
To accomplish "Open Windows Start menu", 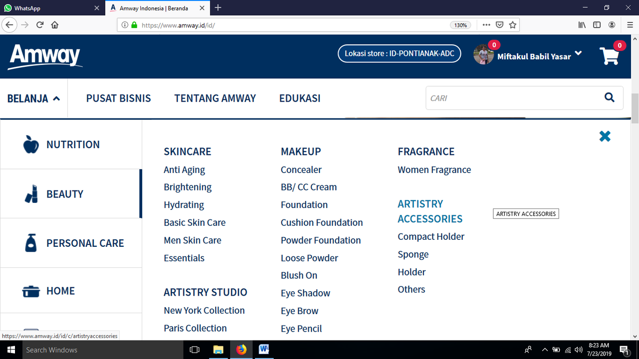I will pyautogui.click(x=10, y=350).
